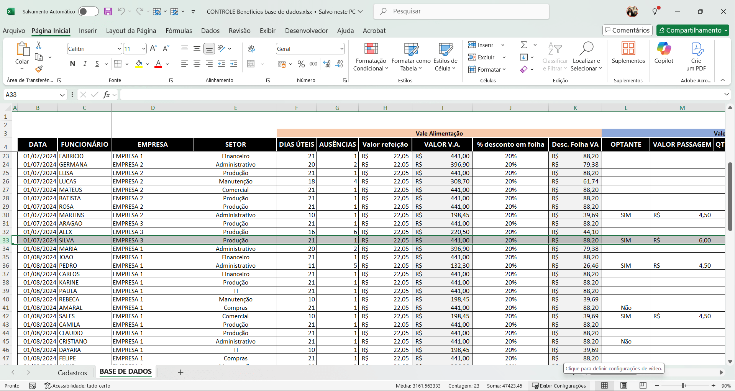This screenshot has height=391, width=735.
Task: Open the Formatação Condicional dropdown
Action: point(371,57)
